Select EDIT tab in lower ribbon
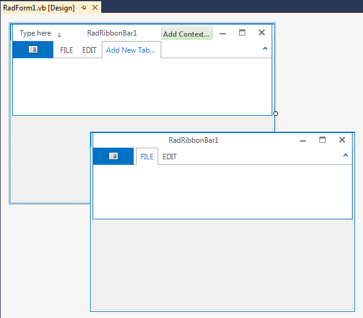The width and height of the screenshot is (363, 318). 169,157
